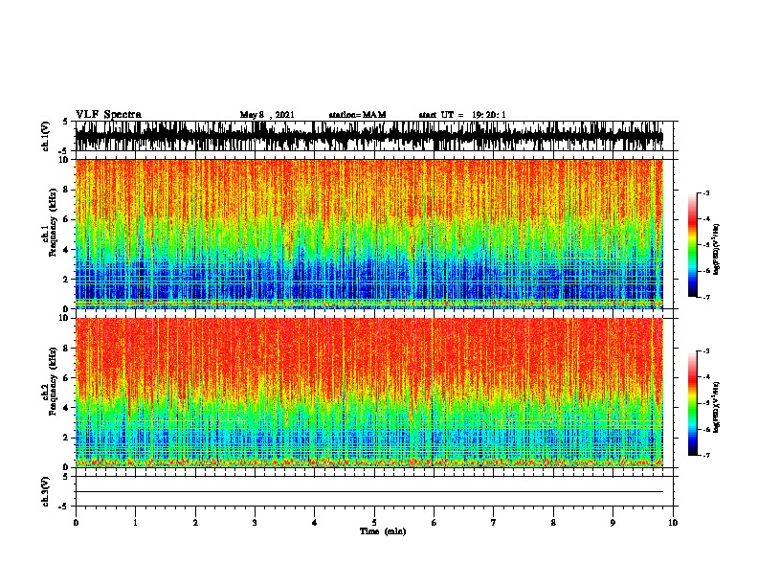Image resolution: width=758 pixels, height=586 pixels.
Task: Click the 8 kHz tick of ch.1 spectrogram
Action: point(66,190)
